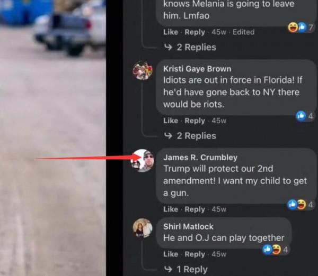
Task: Show edit history via Edited label
Action: coord(243,32)
